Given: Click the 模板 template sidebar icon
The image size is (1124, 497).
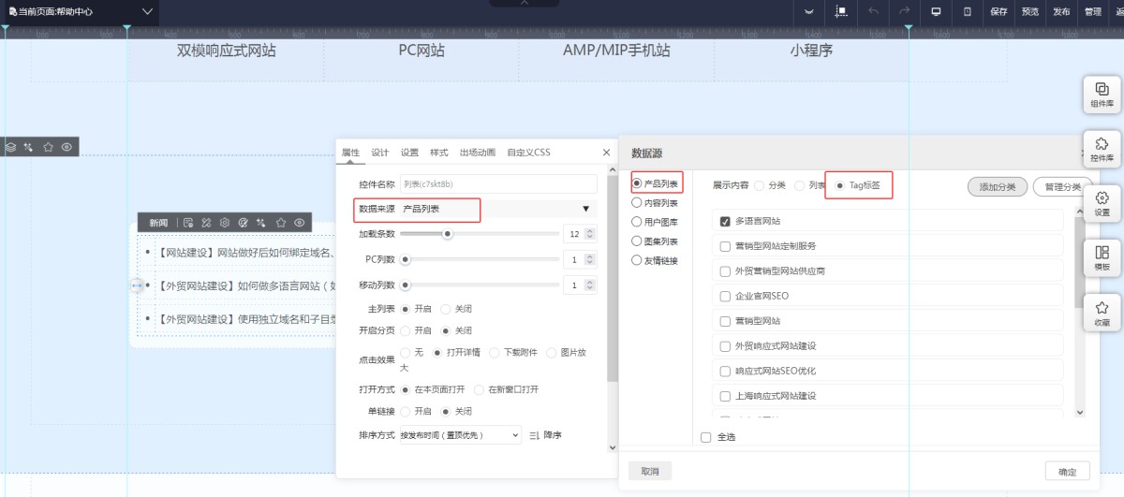Looking at the screenshot, I should coord(1102,257).
